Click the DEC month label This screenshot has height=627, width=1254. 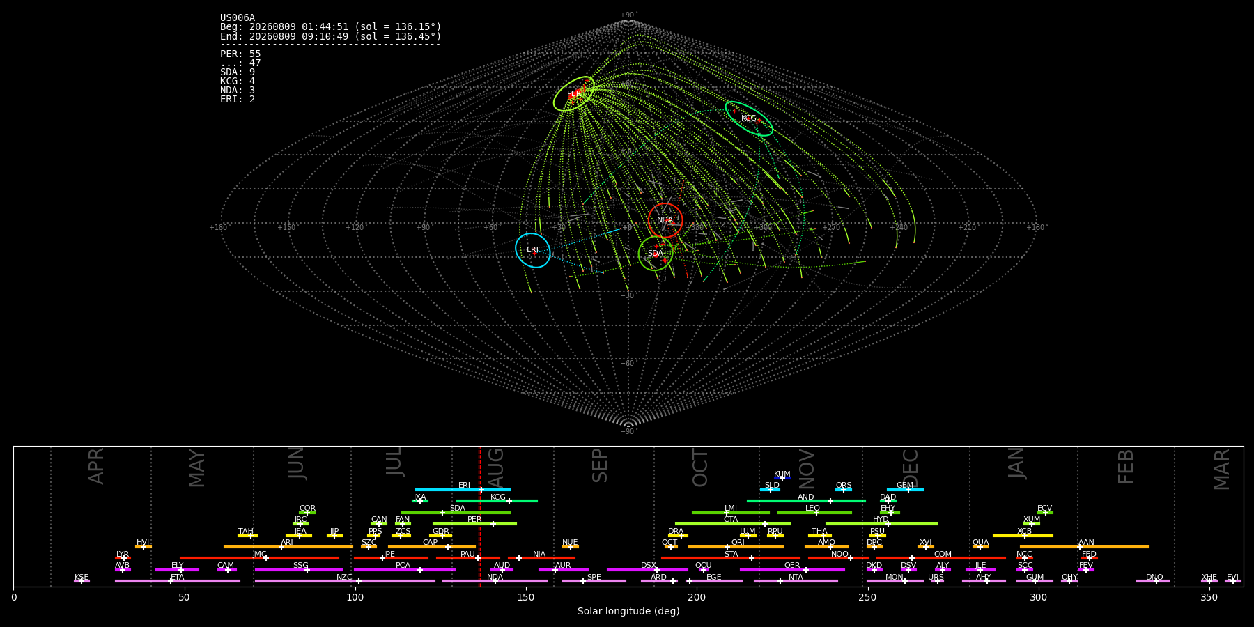pyautogui.click(x=911, y=467)
